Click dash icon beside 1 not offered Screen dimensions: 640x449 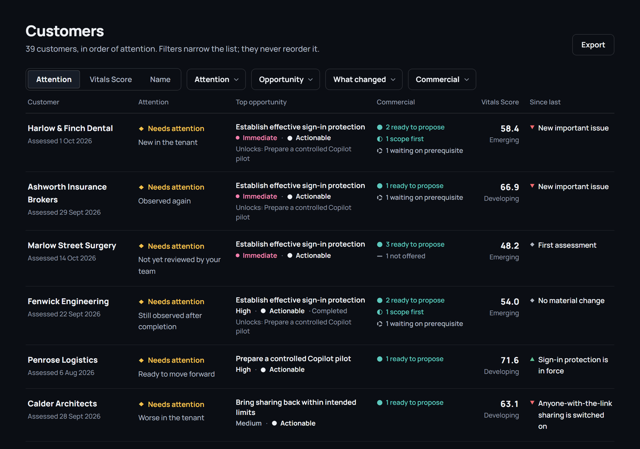coord(380,256)
